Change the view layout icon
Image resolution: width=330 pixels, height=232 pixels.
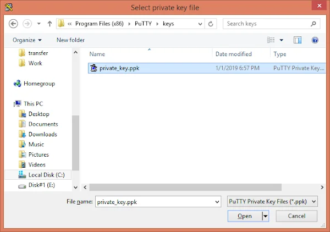click(x=271, y=40)
